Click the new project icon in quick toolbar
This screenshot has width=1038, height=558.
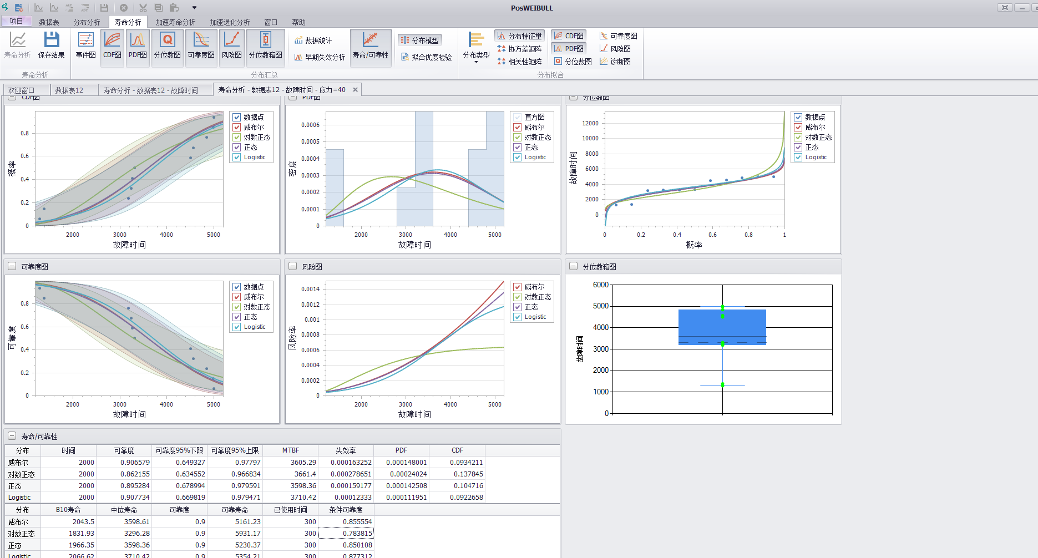[x=19, y=8]
